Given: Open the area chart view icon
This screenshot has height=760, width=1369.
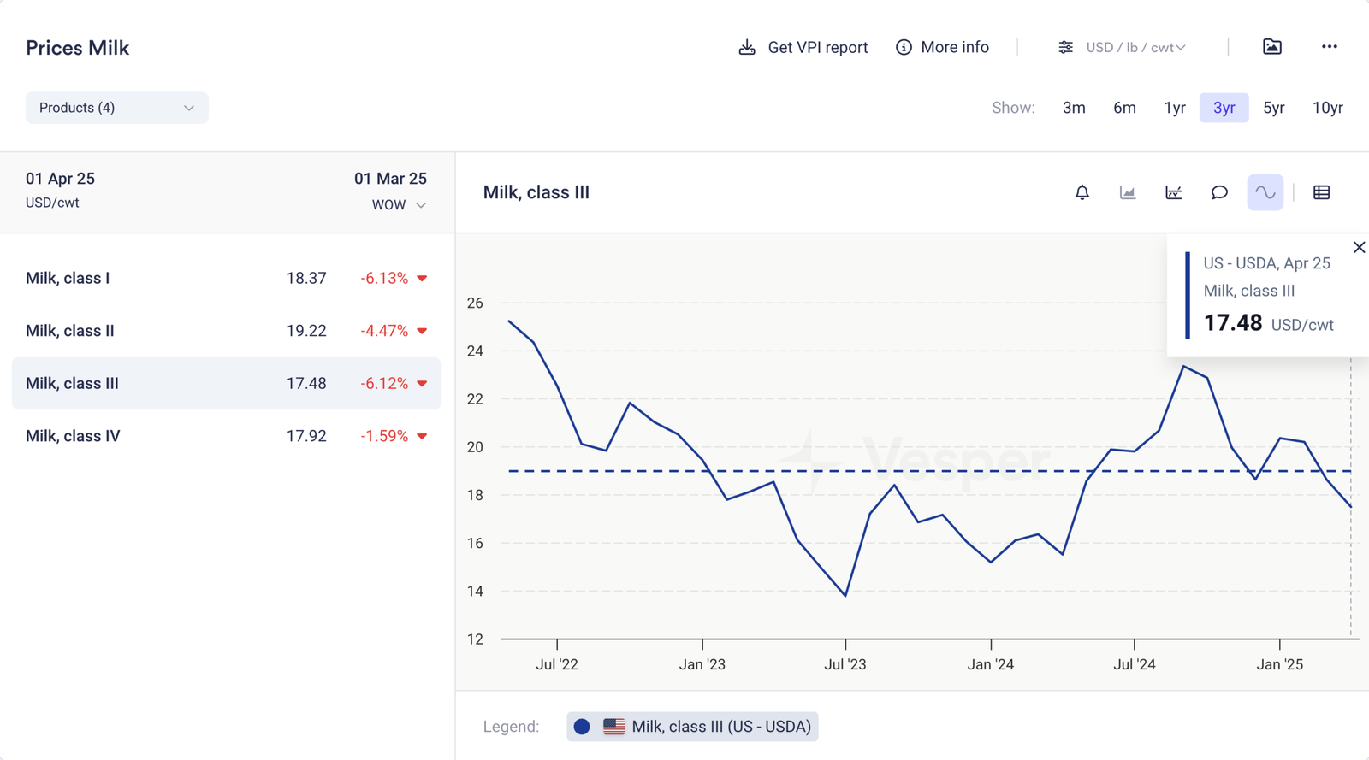Looking at the screenshot, I should [1128, 192].
